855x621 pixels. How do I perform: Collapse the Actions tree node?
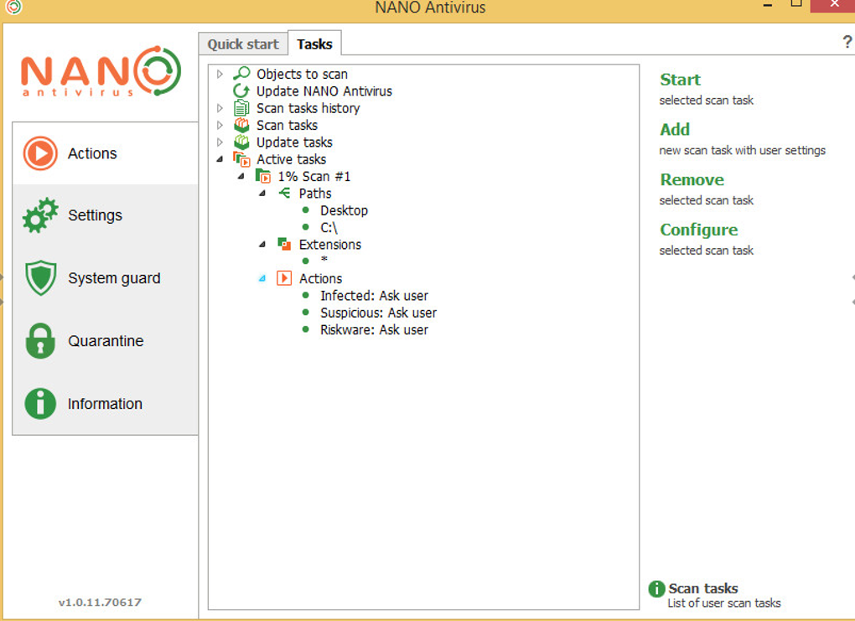point(262,278)
